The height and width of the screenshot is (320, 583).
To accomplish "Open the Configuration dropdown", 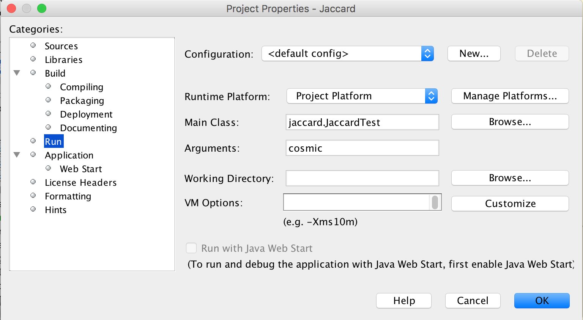I will pos(427,53).
